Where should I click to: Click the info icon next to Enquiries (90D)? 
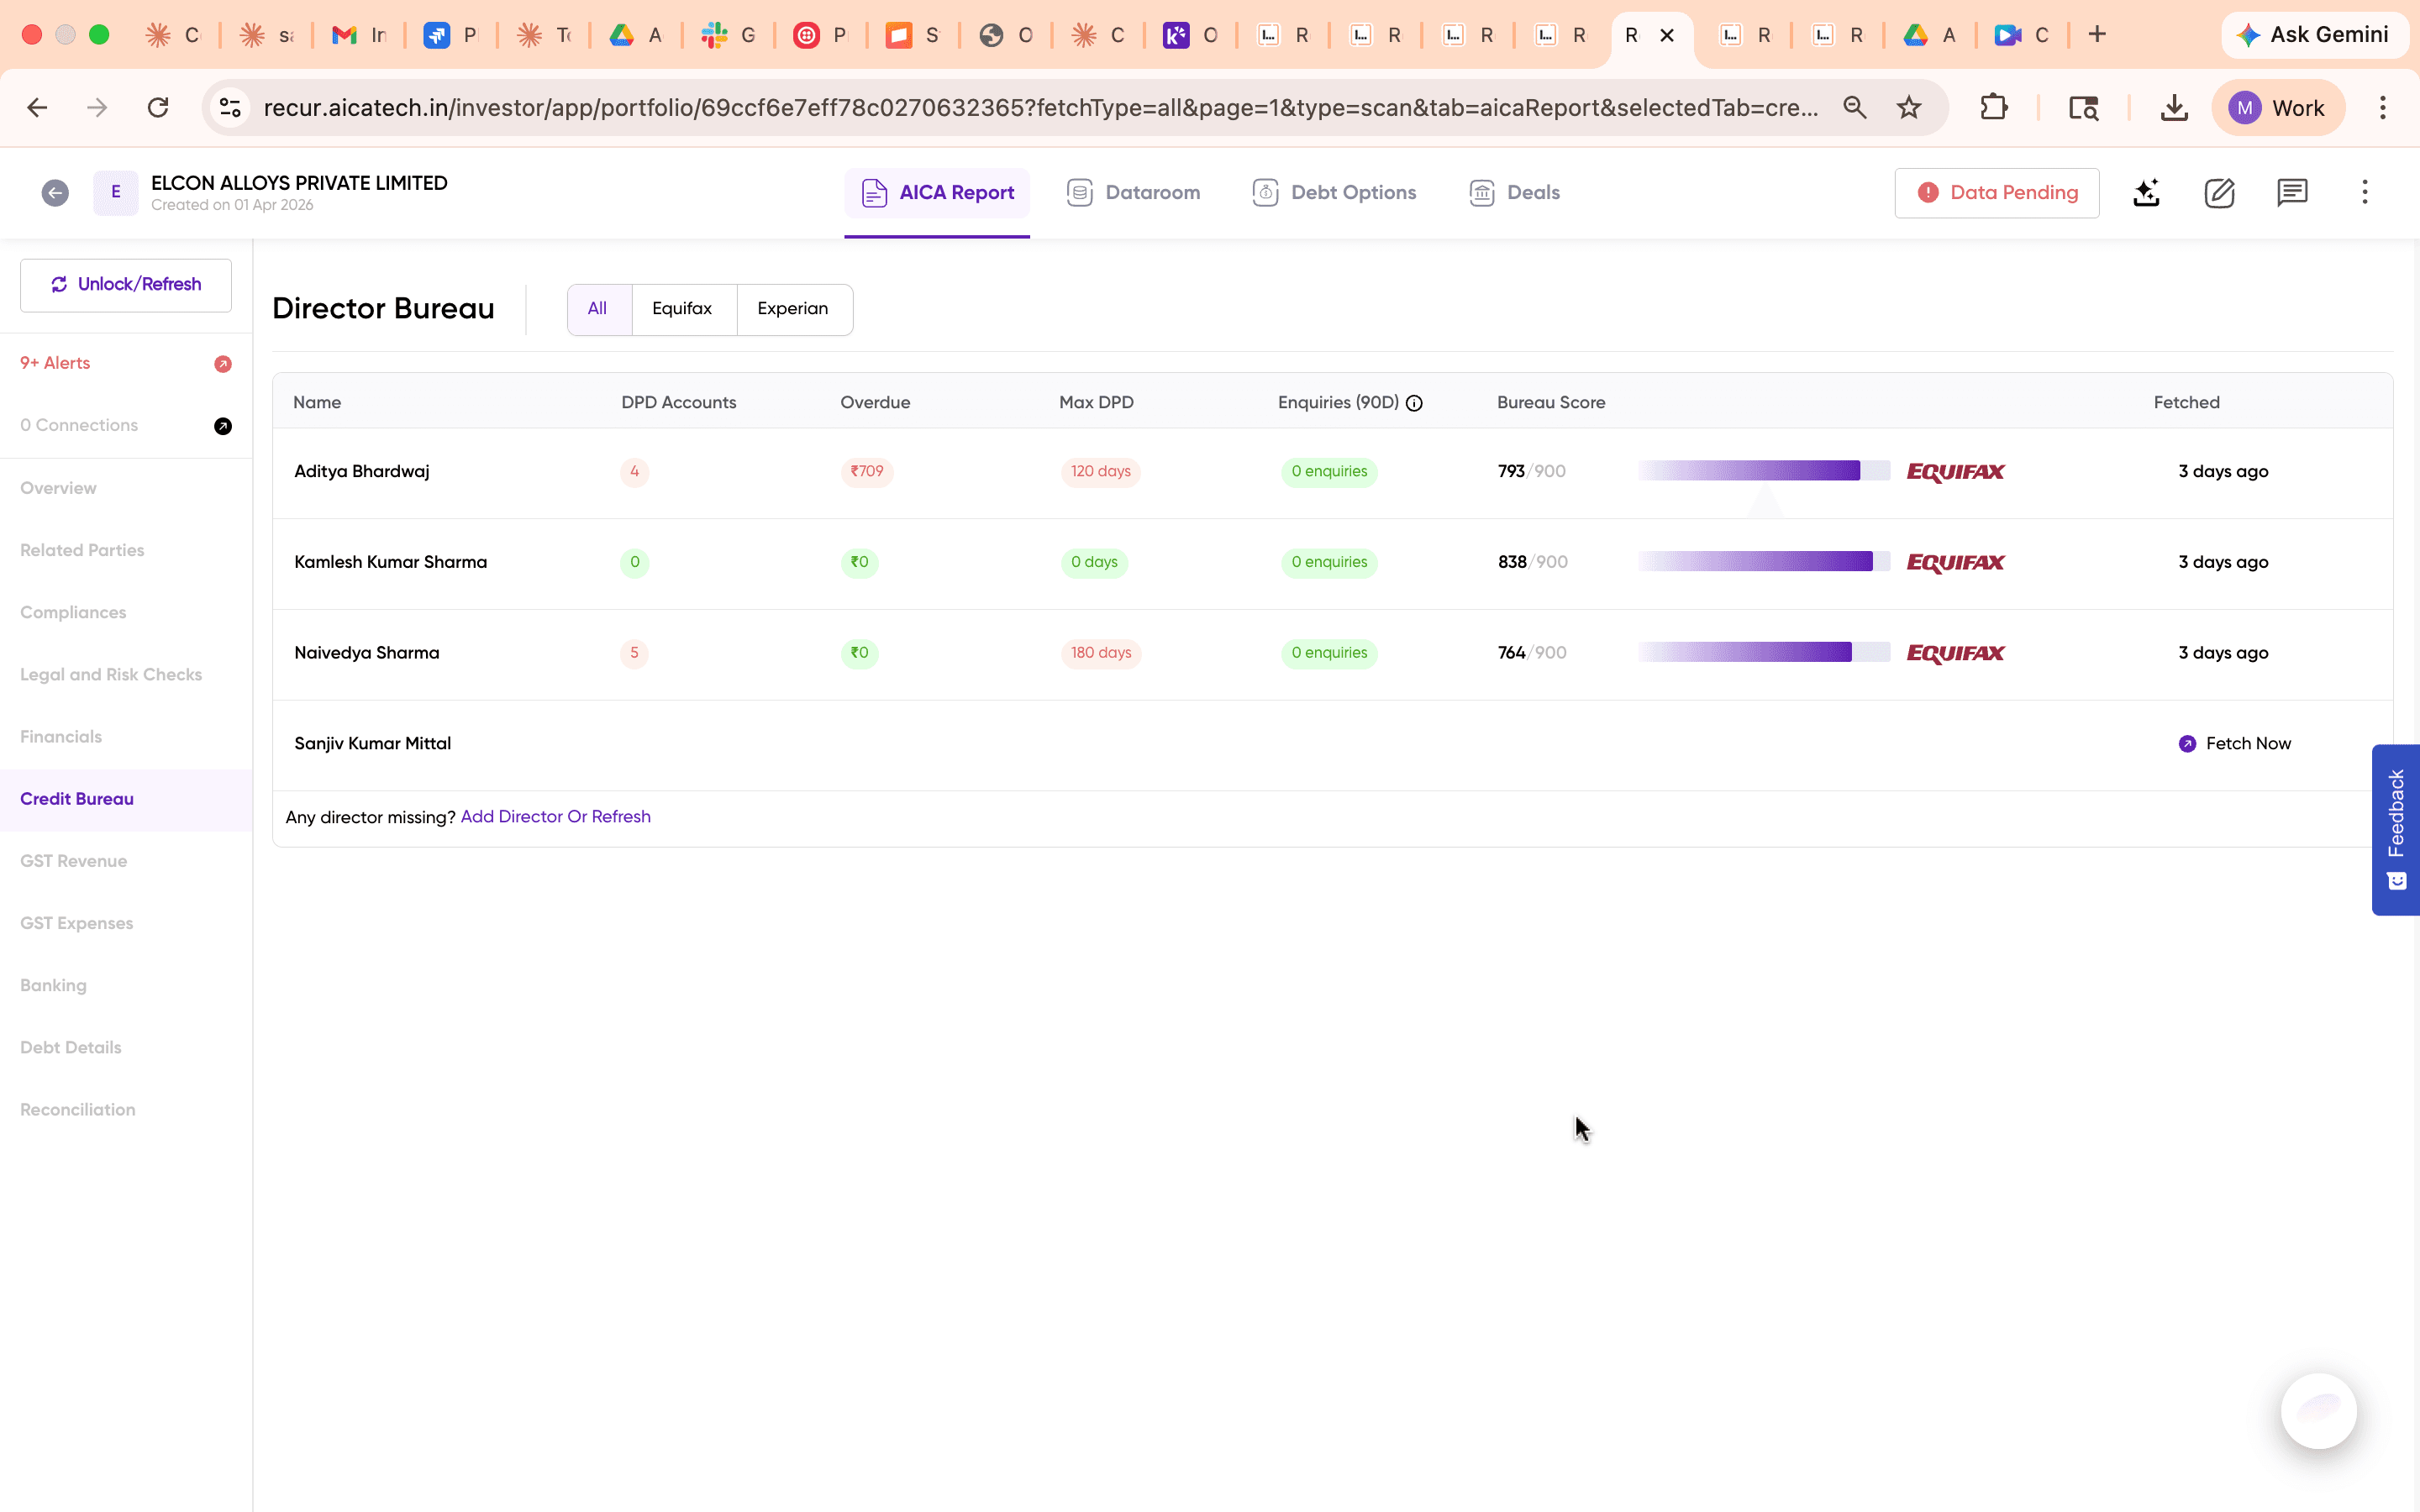(x=1413, y=404)
